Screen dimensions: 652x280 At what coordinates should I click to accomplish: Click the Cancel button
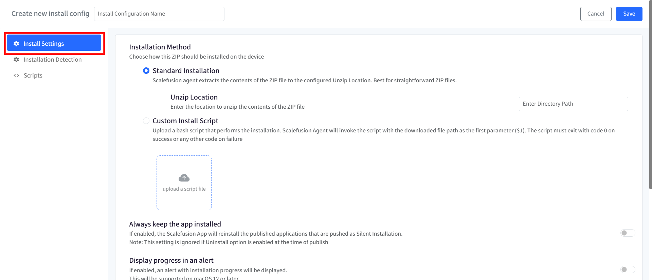596,14
